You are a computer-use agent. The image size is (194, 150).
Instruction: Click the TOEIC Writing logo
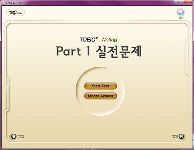pyautogui.click(x=99, y=39)
